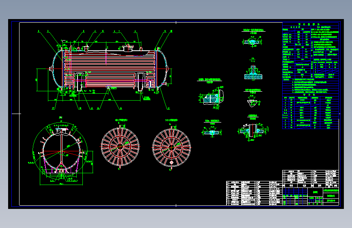This screenshot has width=352, height=228.
Task: Click the white parts list table at bottom
Action: click(x=254, y=193)
